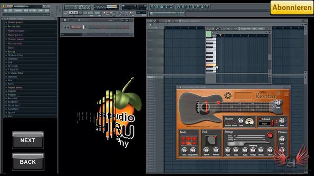Click the transport stop button
Screen dimensions: 314x176
[76, 13]
